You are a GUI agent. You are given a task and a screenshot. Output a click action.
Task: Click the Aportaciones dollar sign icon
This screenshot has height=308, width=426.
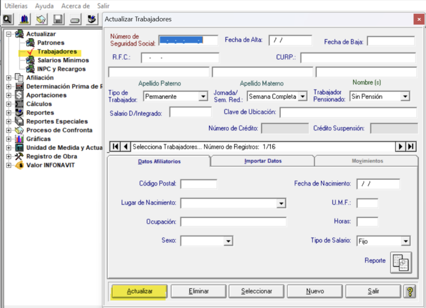(19, 95)
